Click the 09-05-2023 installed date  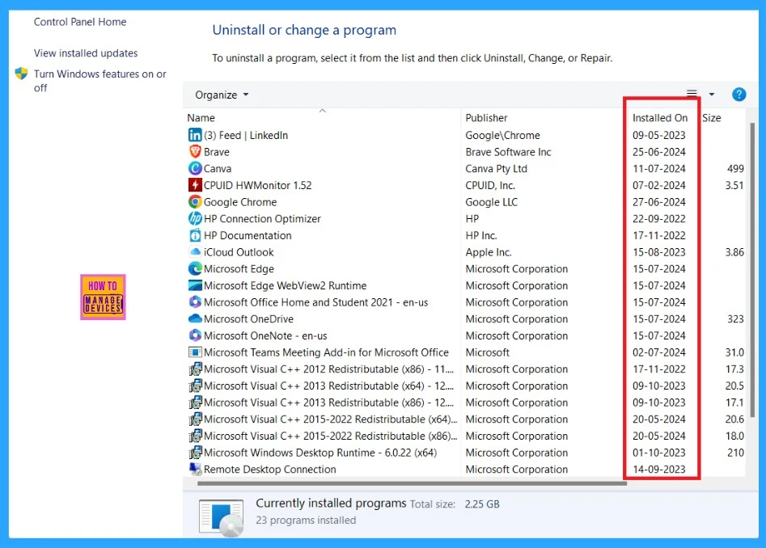click(x=658, y=135)
